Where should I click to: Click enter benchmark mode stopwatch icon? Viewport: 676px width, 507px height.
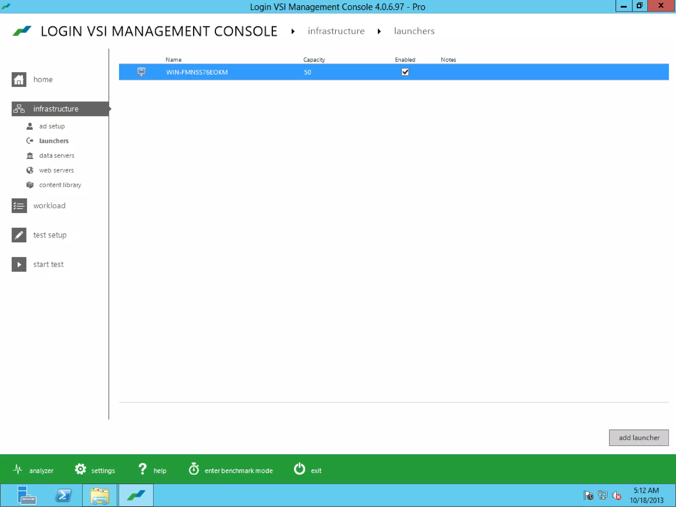tap(194, 469)
